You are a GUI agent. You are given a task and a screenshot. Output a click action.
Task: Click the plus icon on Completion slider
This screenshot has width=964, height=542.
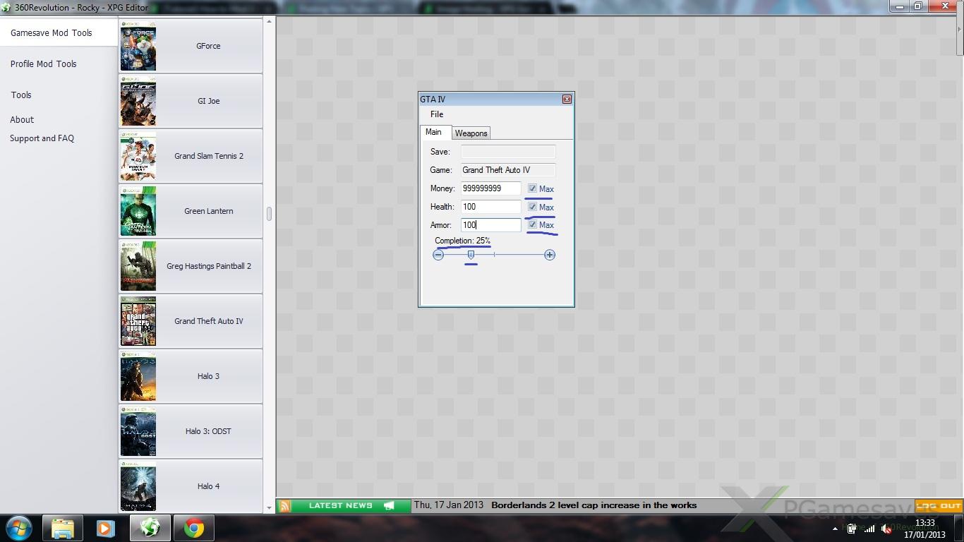[550, 255]
